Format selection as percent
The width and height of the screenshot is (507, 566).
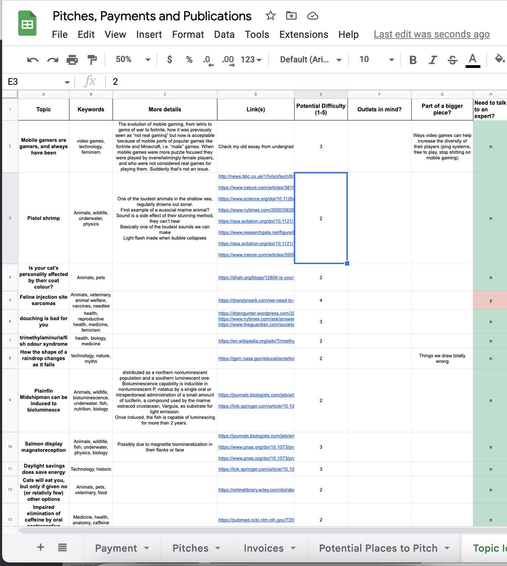189,59
